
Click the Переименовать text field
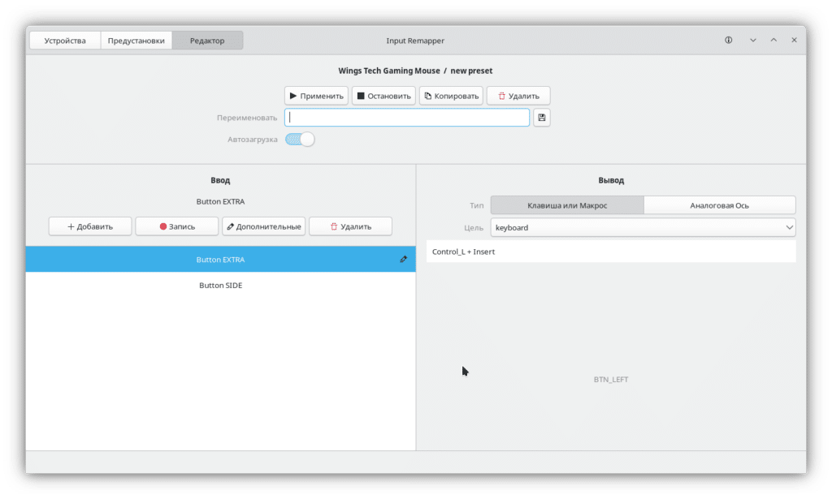point(406,118)
